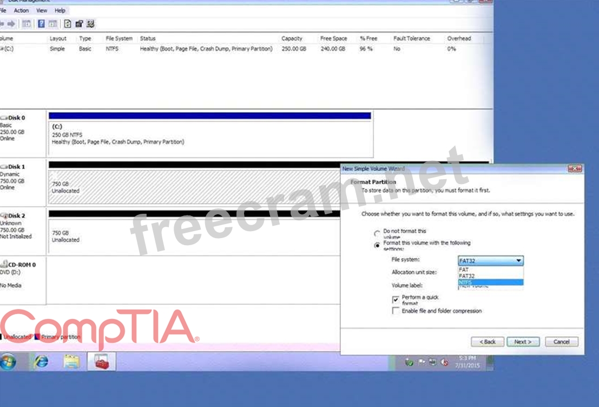Click the % Free column header

368,38
